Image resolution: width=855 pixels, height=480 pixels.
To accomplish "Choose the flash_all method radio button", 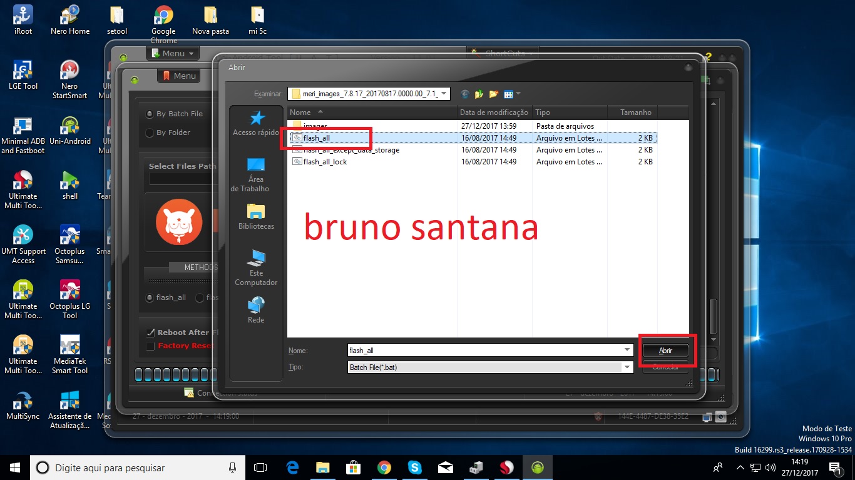I will (x=150, y=297).
